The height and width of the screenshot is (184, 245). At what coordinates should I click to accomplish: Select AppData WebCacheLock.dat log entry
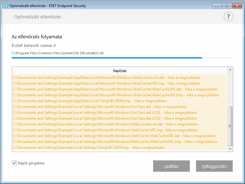[x=120, y=78]
